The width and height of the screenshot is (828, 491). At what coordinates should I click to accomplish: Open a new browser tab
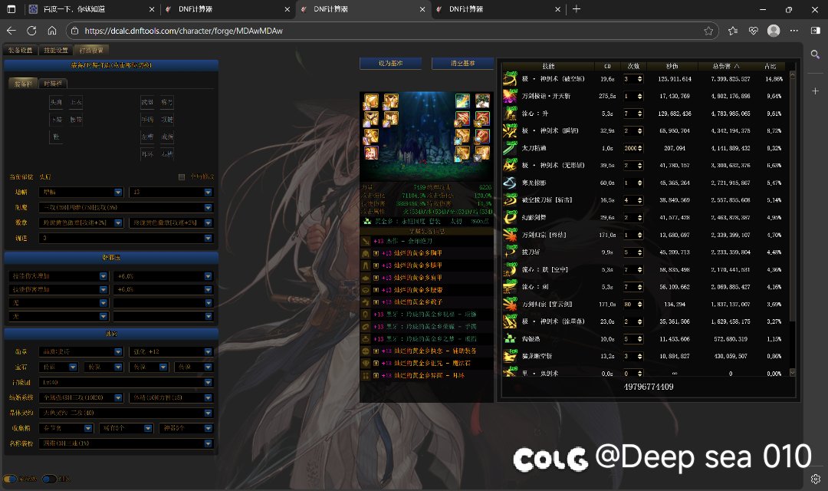pos(577,9)
